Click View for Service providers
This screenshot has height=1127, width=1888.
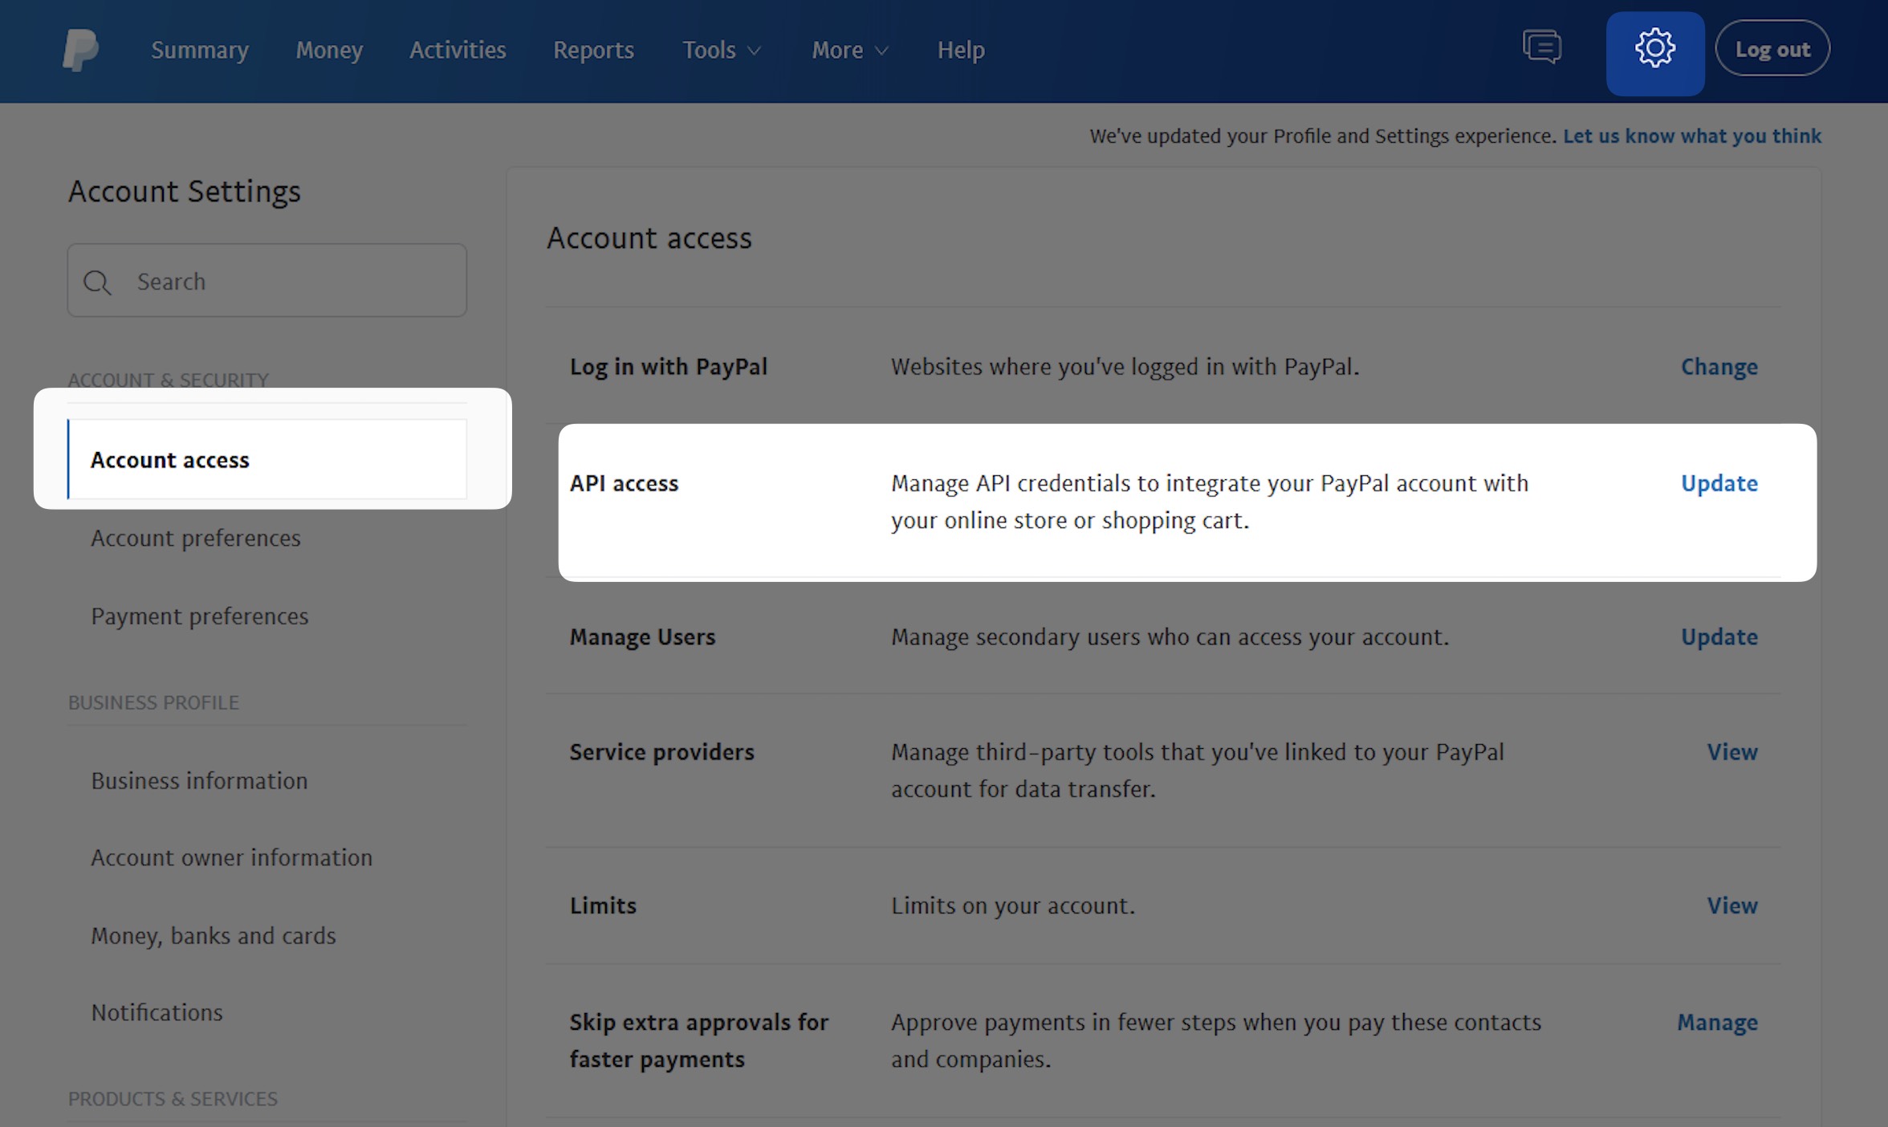coord(1732,752)
